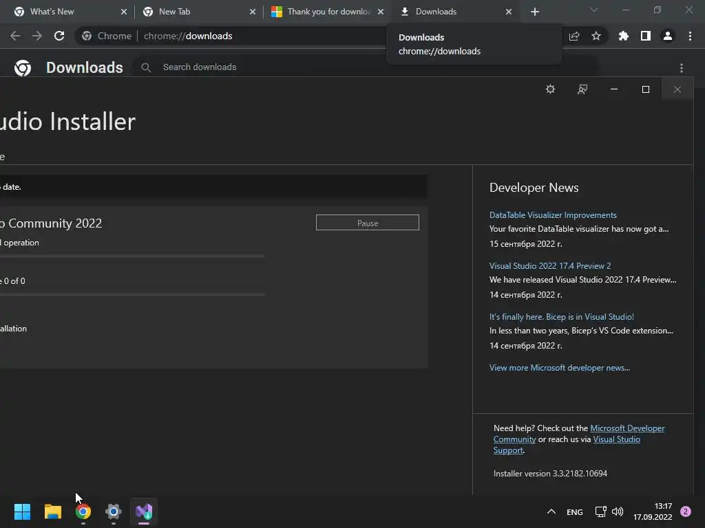The width and height of the screenshot is (705, 528).
Task: Open Settings gear from taskbar
Action: click(114, 511)
